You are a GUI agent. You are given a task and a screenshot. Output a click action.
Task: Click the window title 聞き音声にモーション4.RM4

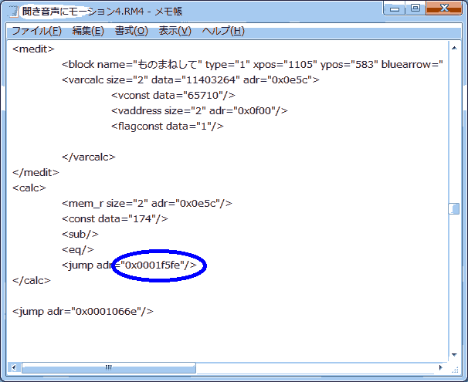pyautogui.click(x=83, y=12)
